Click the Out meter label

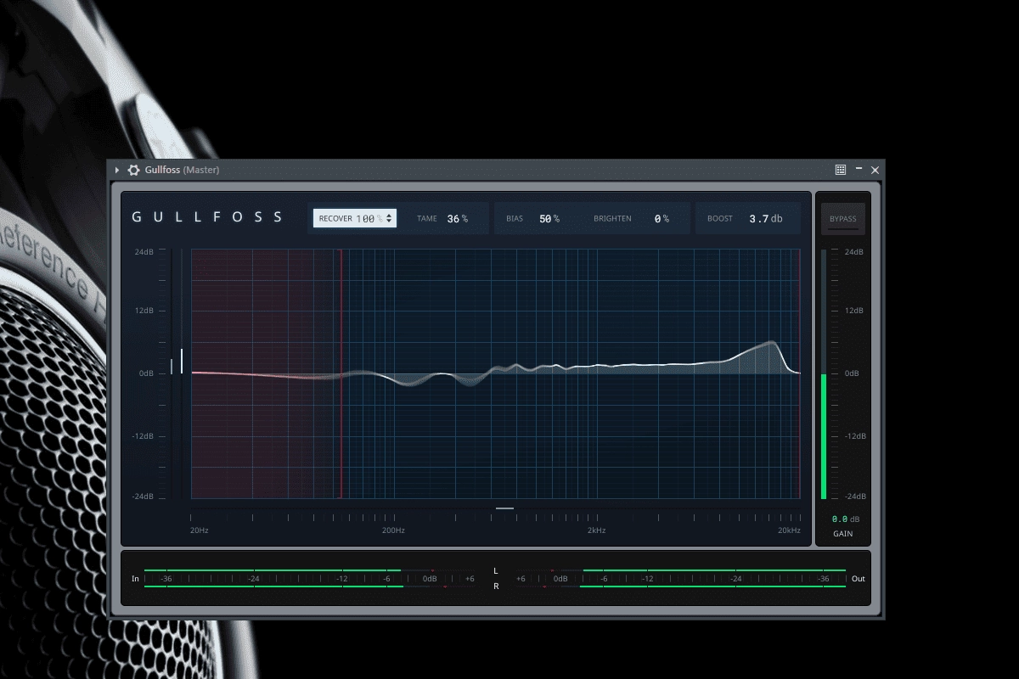coord(859,579)
